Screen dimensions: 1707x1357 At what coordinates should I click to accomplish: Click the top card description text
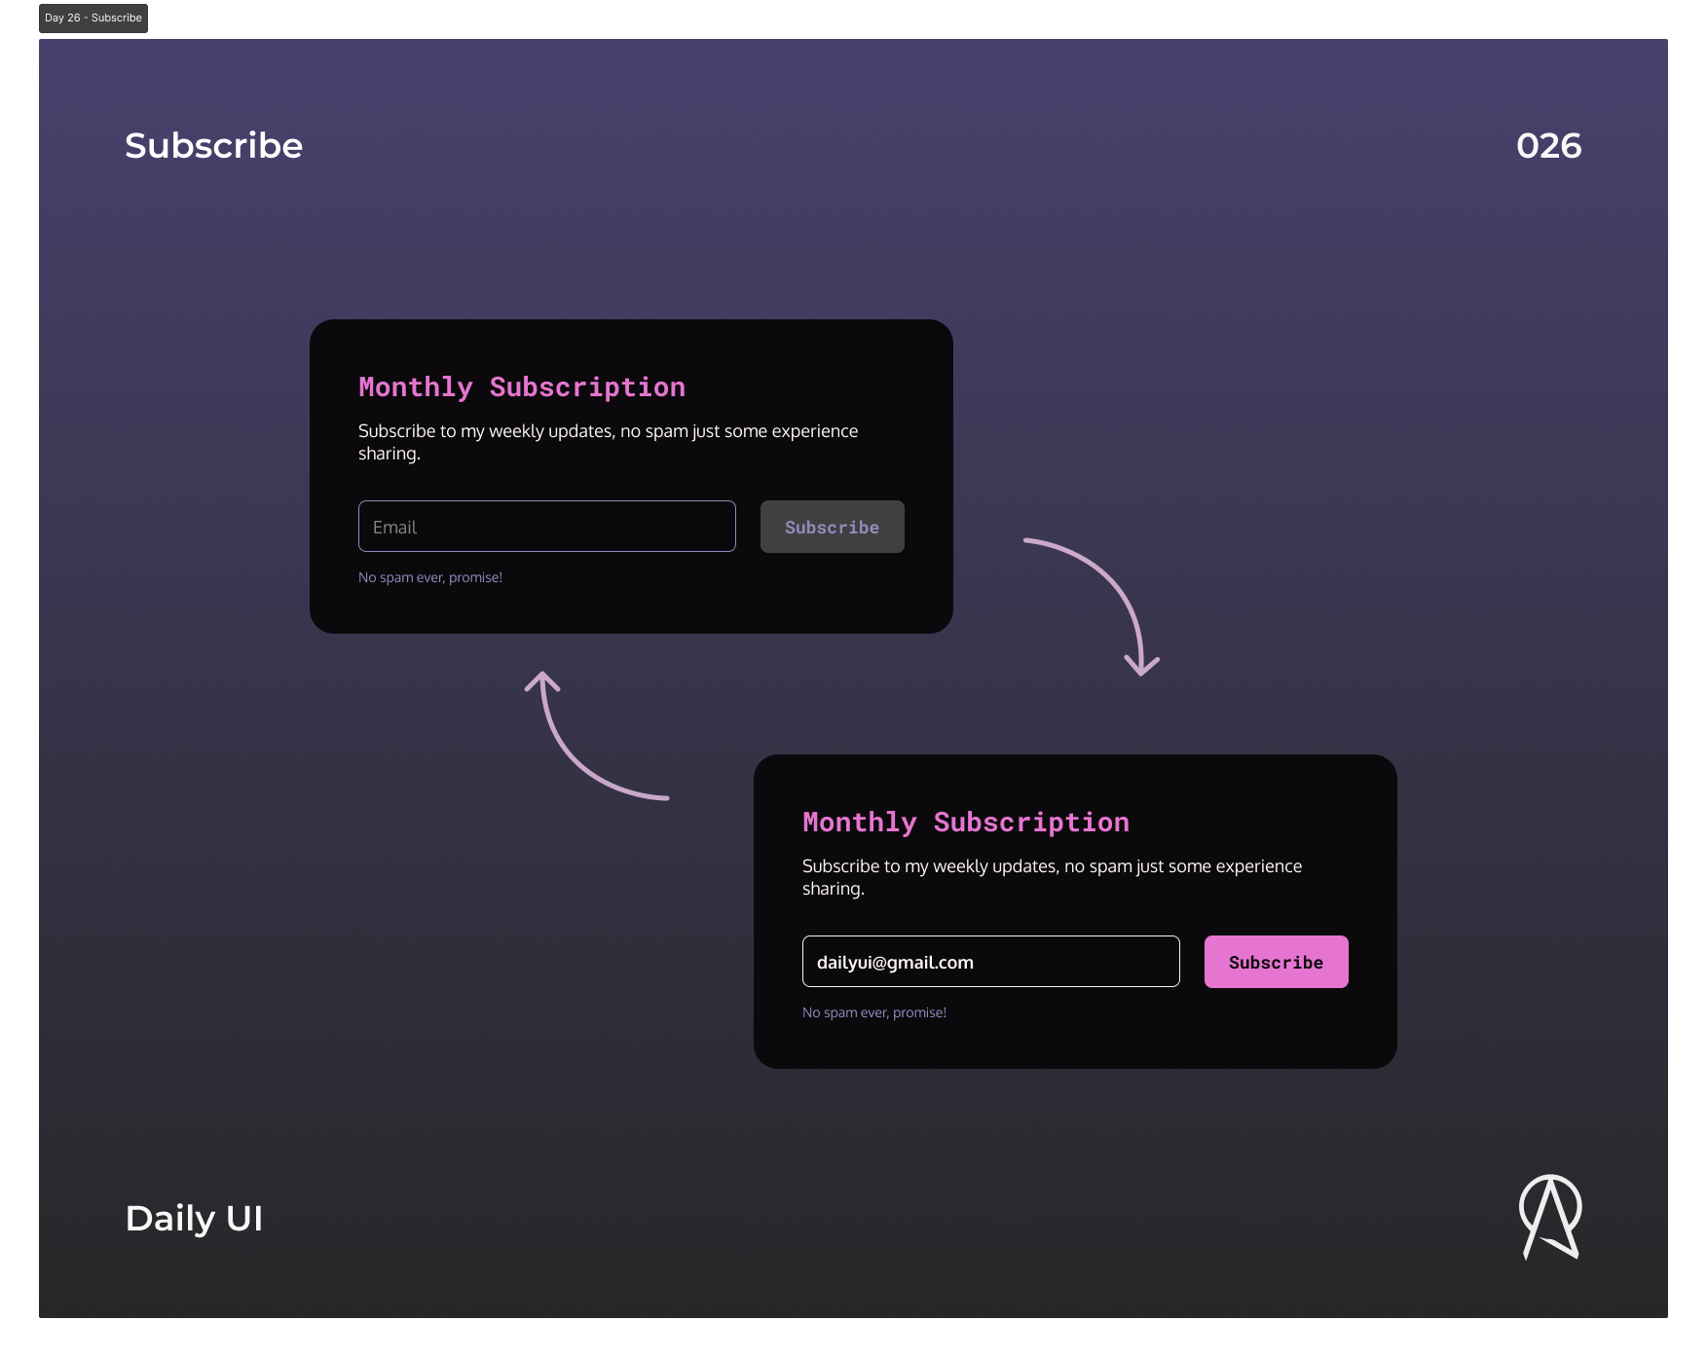608,441
